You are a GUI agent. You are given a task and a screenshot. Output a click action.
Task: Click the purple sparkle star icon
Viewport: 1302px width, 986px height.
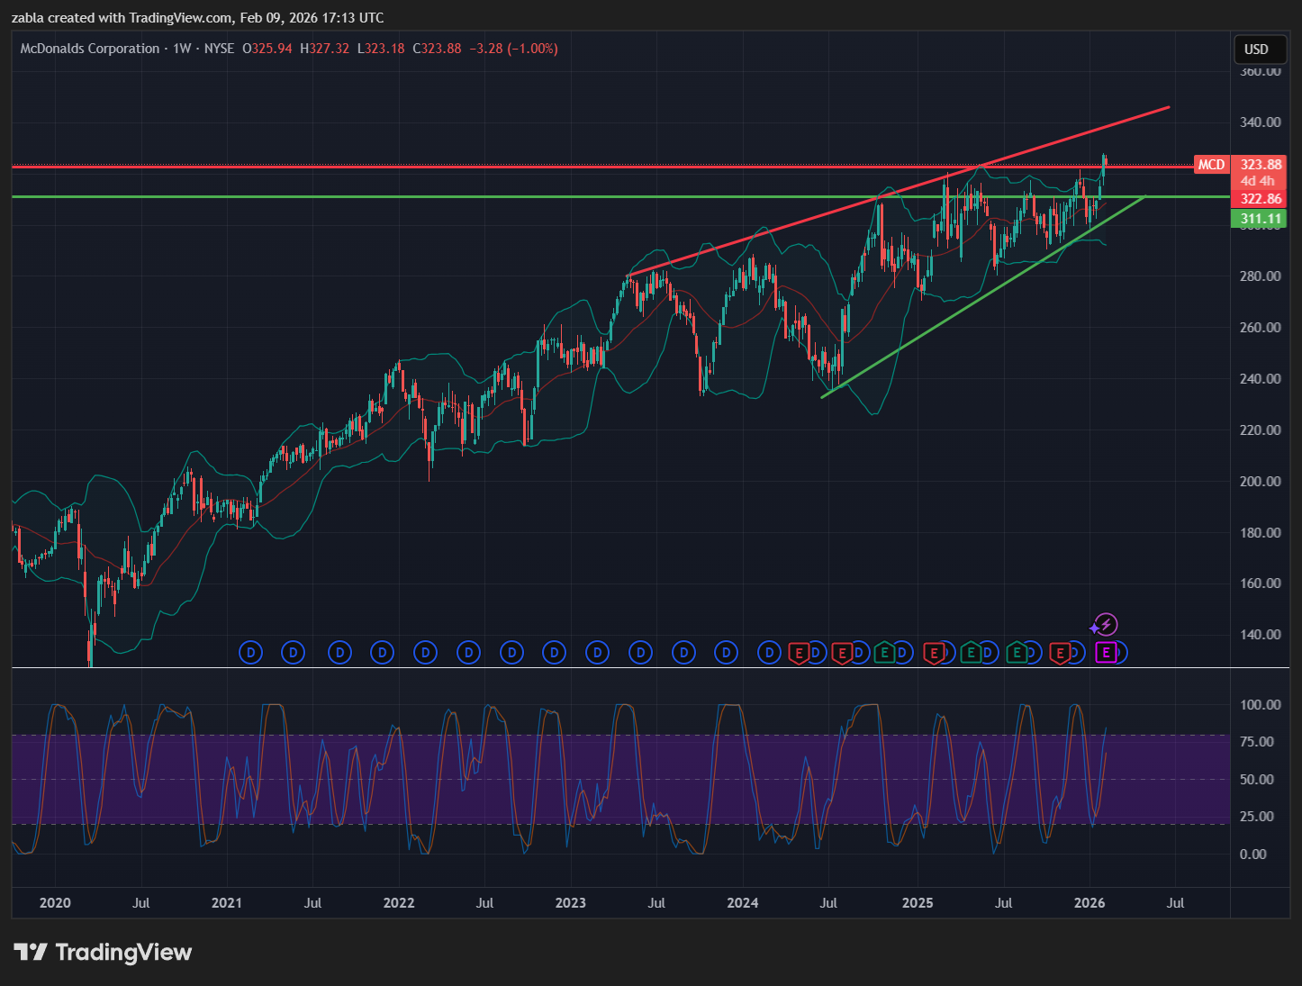(1094, 629)
